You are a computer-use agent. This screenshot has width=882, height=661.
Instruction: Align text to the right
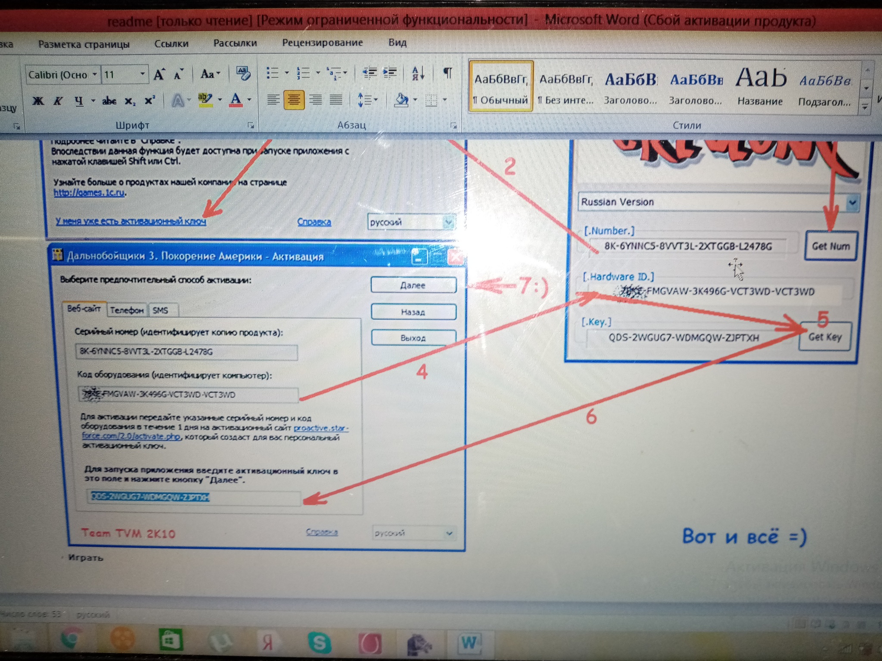click(315, 100)
